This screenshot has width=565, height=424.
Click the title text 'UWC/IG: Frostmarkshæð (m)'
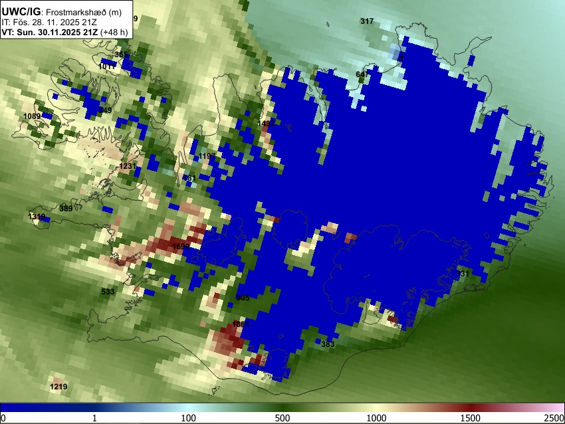point(62,12)
